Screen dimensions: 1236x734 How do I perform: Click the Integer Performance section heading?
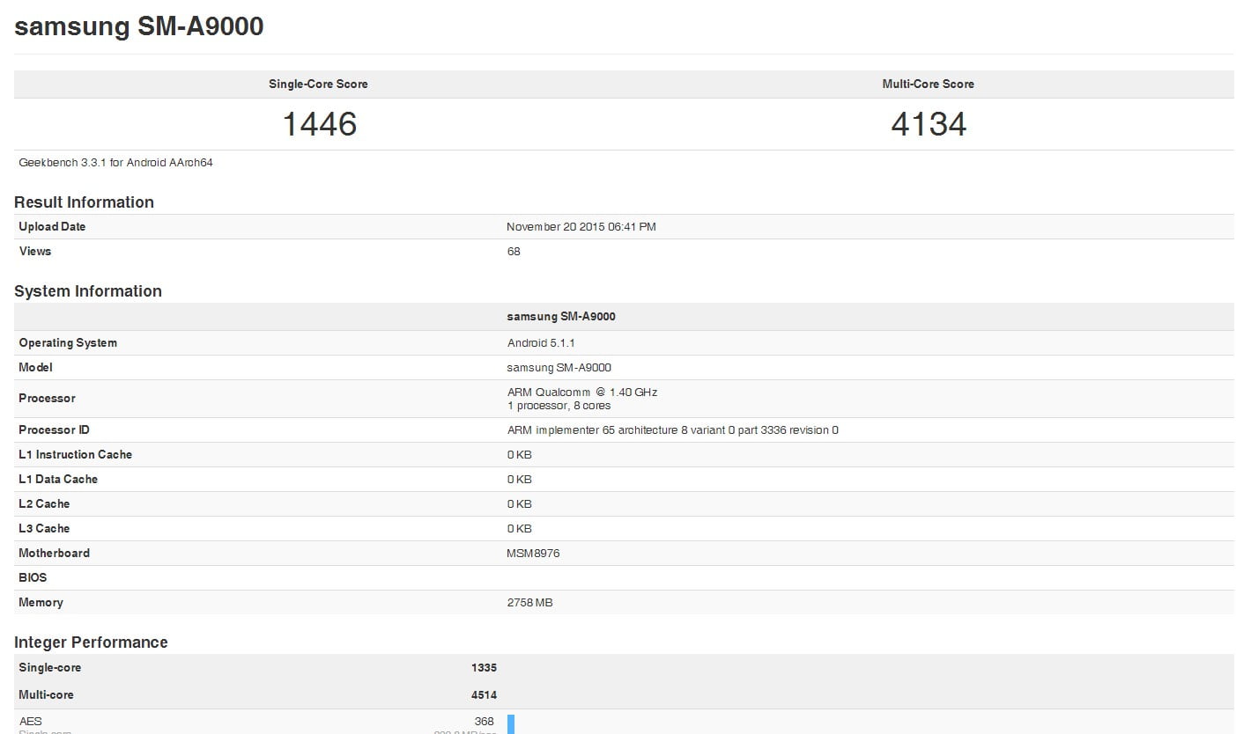(91, 642)
